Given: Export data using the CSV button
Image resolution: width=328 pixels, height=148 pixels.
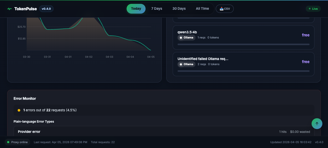Looking at the screenshot, I should [x=225, y=8].
